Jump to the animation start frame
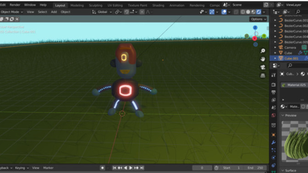308x173 pixels. tap(114, 168)
